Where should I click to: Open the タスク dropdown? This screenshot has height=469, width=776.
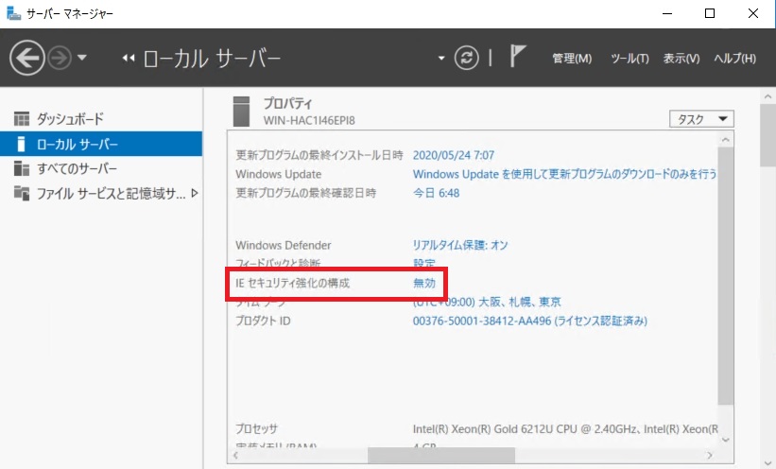point(701,119)
